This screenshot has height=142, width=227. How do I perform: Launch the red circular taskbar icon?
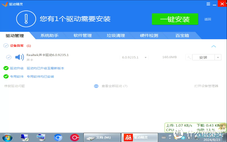[x=74, y=137]
